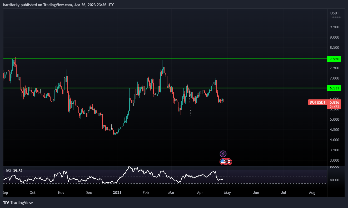This screenshot has height=208, width=348.
Task: Click the Feb time axis label
Action: [146, 193]
